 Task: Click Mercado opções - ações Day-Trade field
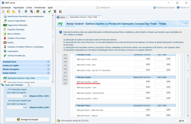click(163, 81)
